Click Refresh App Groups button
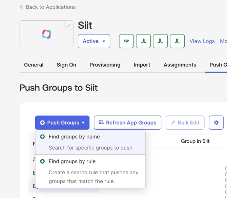This screenshot has height=198, width=227. click(x=127, y=123)
